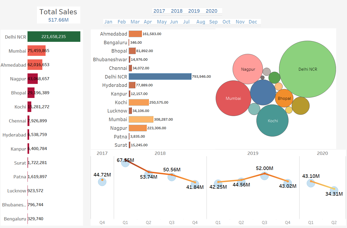Select the teal Kochi bubble

tap(272, 121)
